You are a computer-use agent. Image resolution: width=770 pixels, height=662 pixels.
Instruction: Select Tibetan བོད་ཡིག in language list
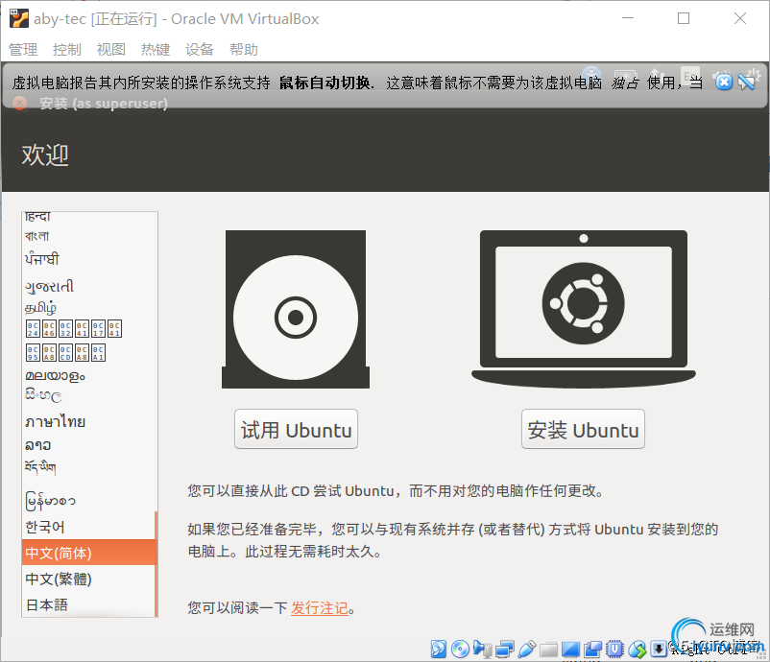(88, 466)
